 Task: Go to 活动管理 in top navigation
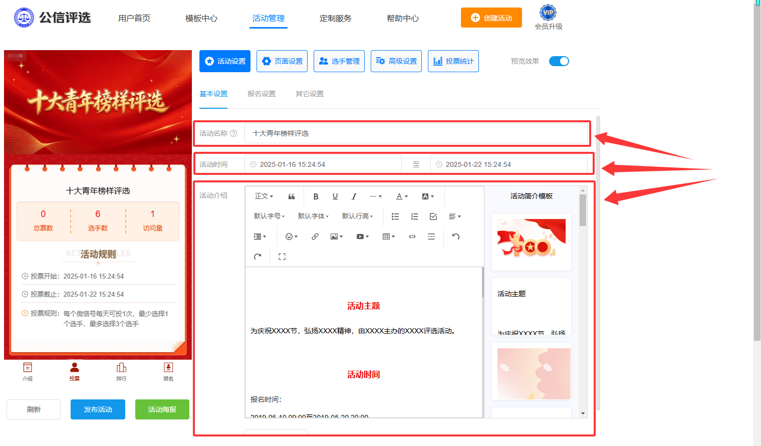(269, 19)
